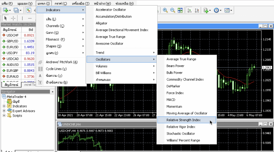Image resolution: width=274 pixels, height=152 pixels.
Task: Select the Crosshair tool
Action: (13, 18)
